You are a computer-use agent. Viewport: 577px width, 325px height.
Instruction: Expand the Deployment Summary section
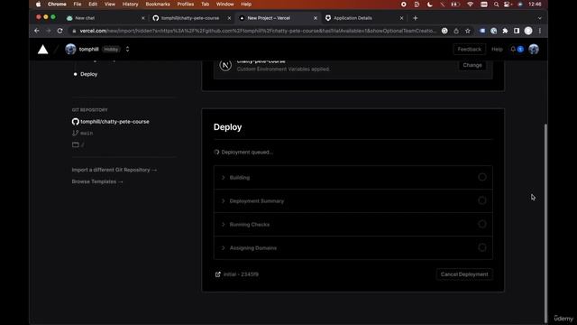pos(353,201)
